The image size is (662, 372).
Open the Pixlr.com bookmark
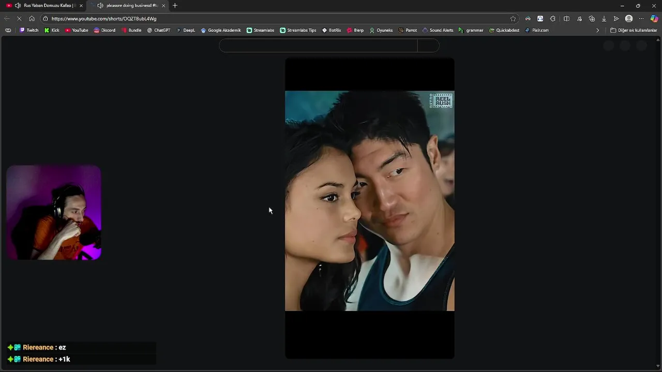click(x=537, y=30)
